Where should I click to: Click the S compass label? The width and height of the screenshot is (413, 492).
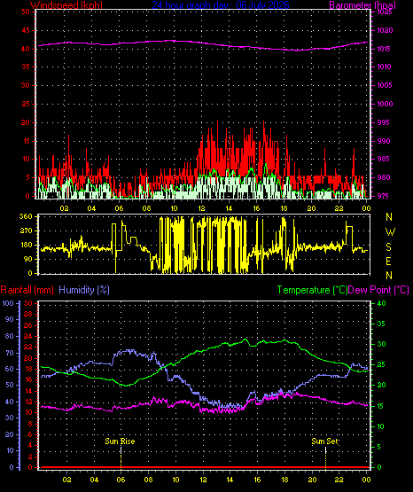pyautogui.click(x=388, y=247)
